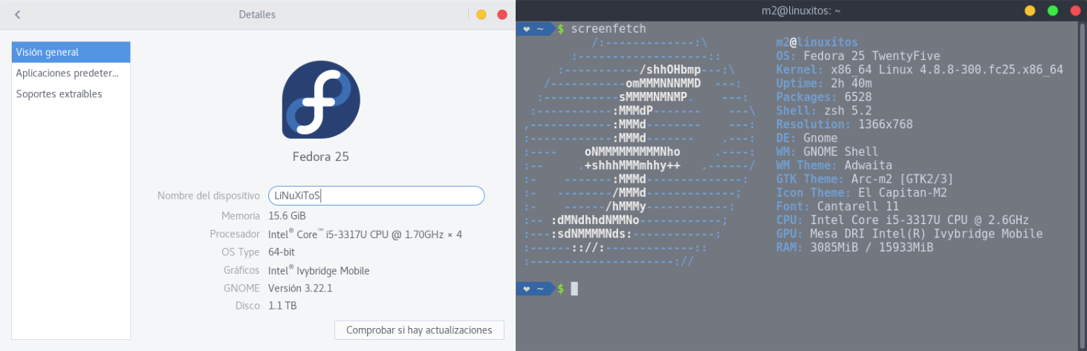
Task: Click the Disco value 1.1 TB
Action: pos(282,306)
